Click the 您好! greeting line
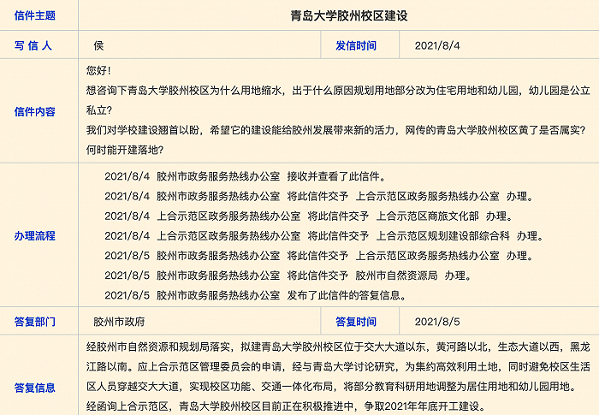This screenshot has height=415, width=599. (98, 71)
